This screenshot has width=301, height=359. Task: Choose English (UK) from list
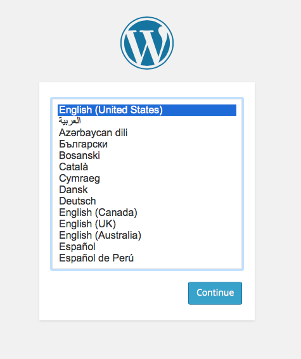click(x=147, y=224)
